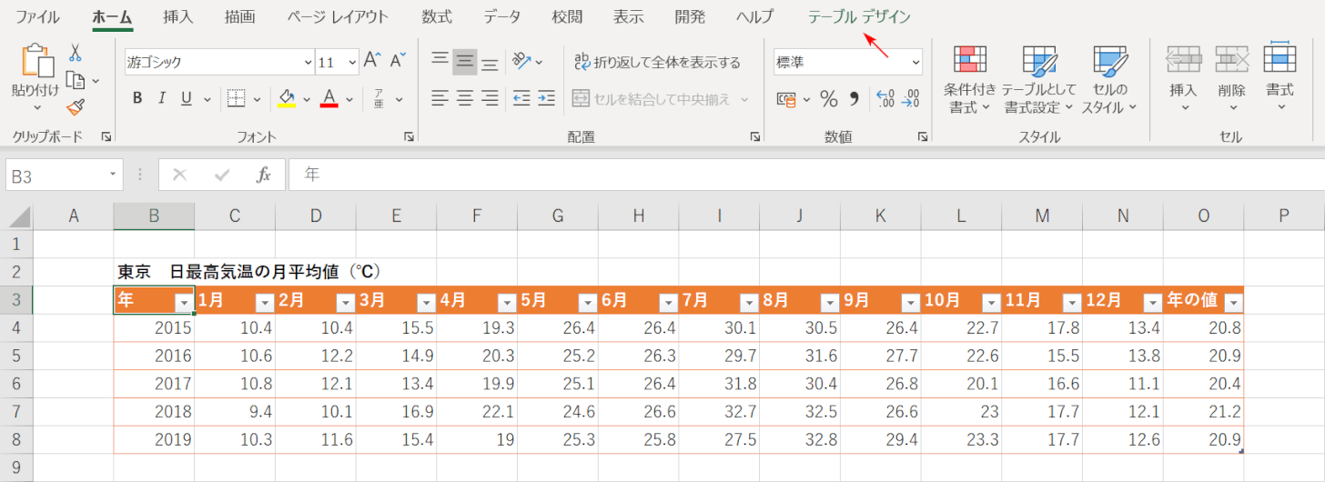The height and width of the screenshot is (482, 1325).
Task: Click the Cut scissors icon
Action: point(76,53)
